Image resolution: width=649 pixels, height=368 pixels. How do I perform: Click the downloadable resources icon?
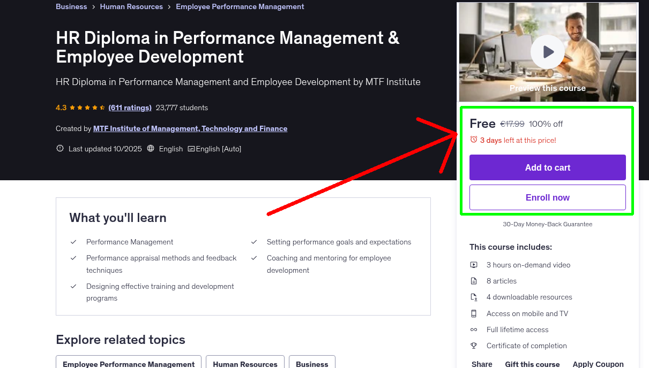pyautogui.click(x=474, y=297)
